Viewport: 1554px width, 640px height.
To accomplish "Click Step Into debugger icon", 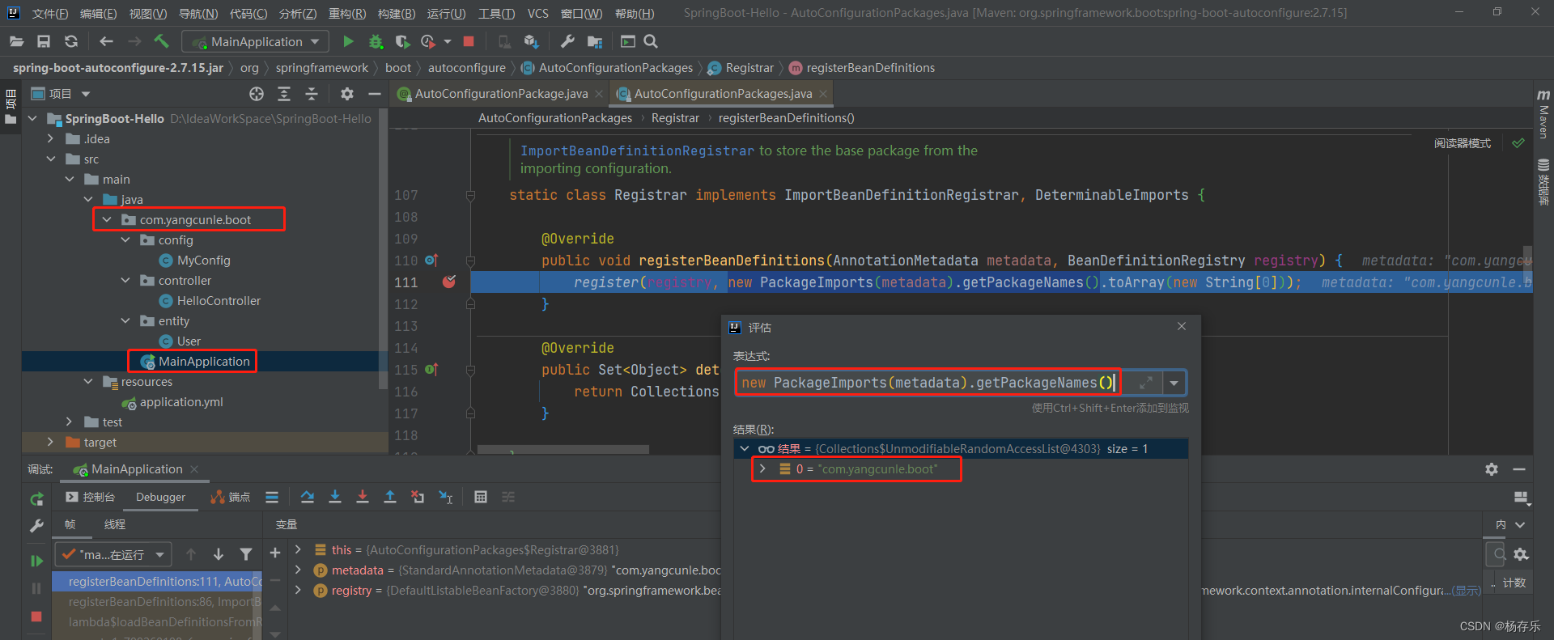I will point(335,497).
